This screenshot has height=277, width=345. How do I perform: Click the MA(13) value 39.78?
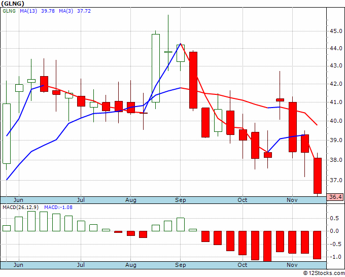[x=48, y=11]
